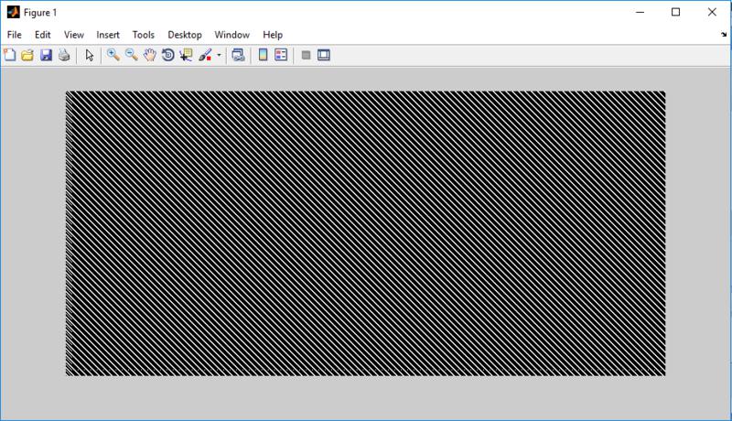Click the Open File folder icon

[x=27, y=55]
